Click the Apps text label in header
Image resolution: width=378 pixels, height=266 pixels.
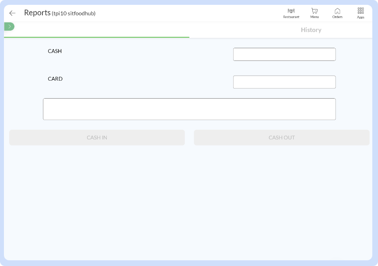(x=360, y=17)
